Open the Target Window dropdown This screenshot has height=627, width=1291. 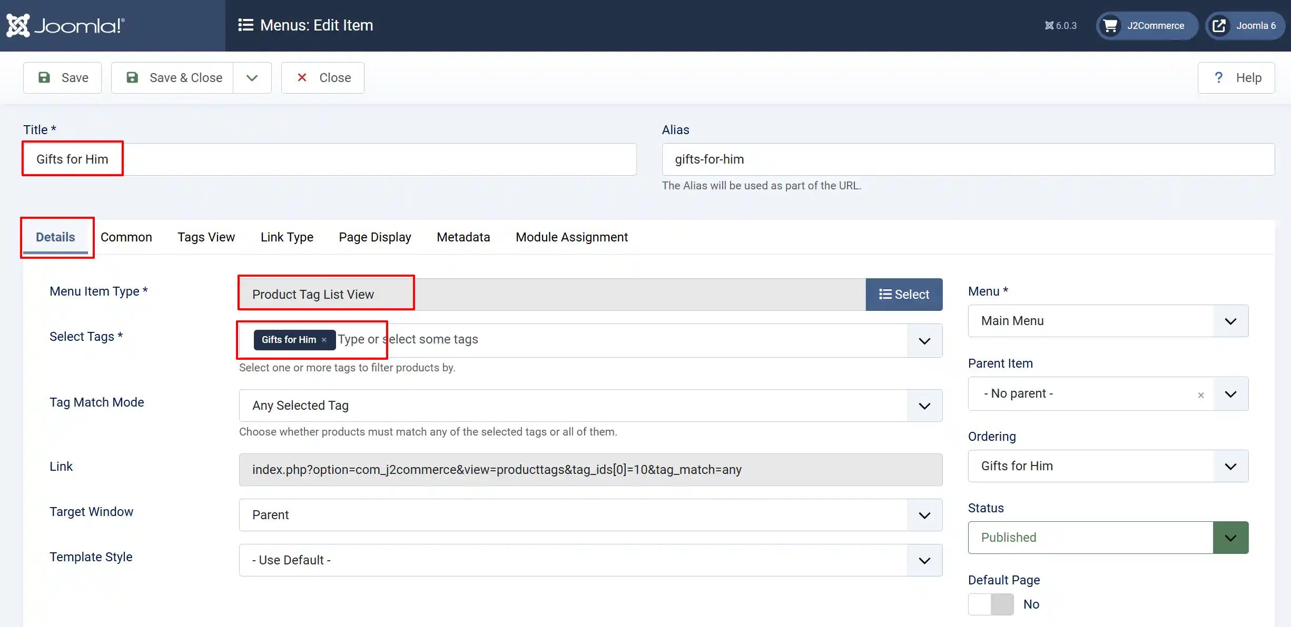pyautogui.click(x=590, y=515)
